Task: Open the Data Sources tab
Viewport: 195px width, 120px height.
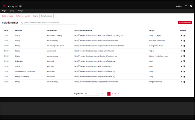Action: click(x=7, y=16)
